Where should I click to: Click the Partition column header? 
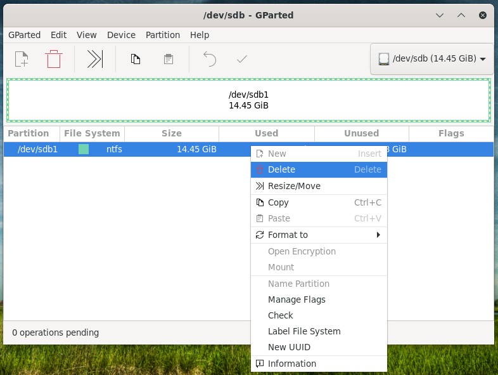tap(32, 134)
